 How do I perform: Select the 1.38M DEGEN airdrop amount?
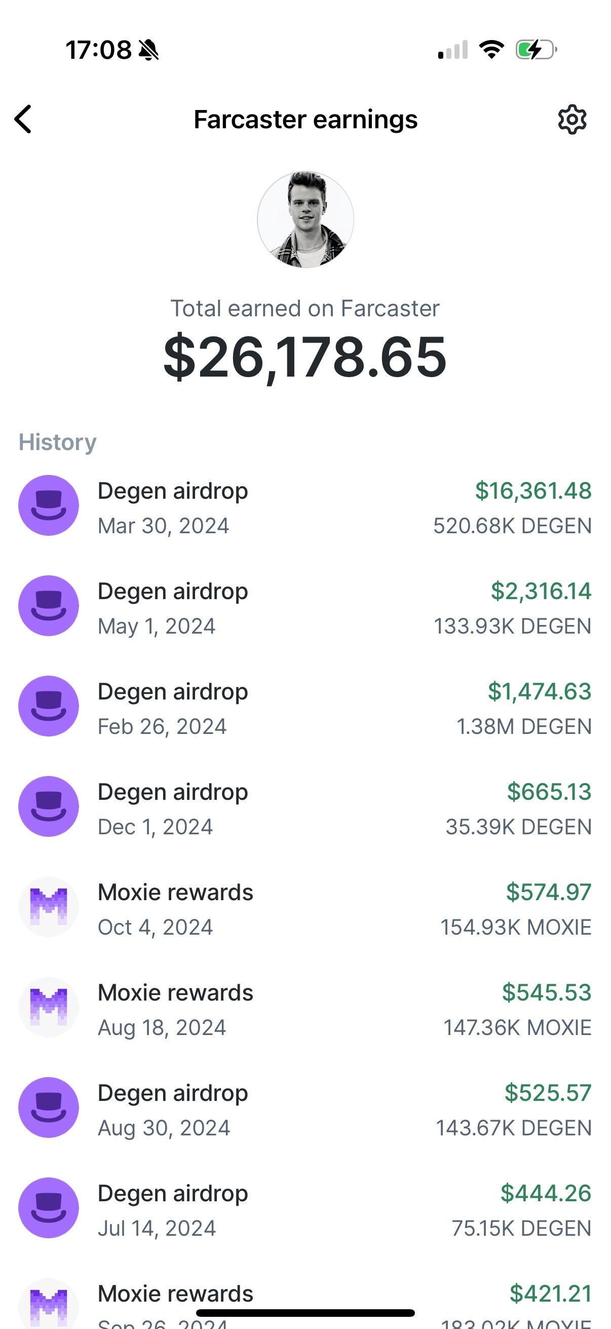[524, 726]
